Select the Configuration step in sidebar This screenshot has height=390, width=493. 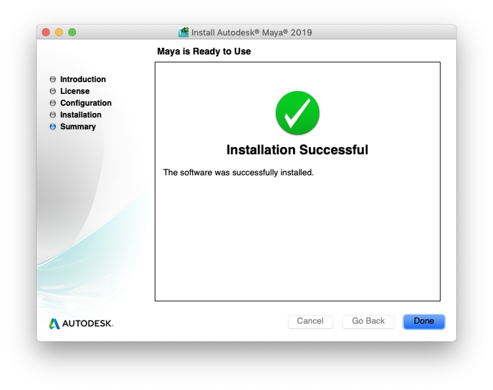[x=86, y=103]
